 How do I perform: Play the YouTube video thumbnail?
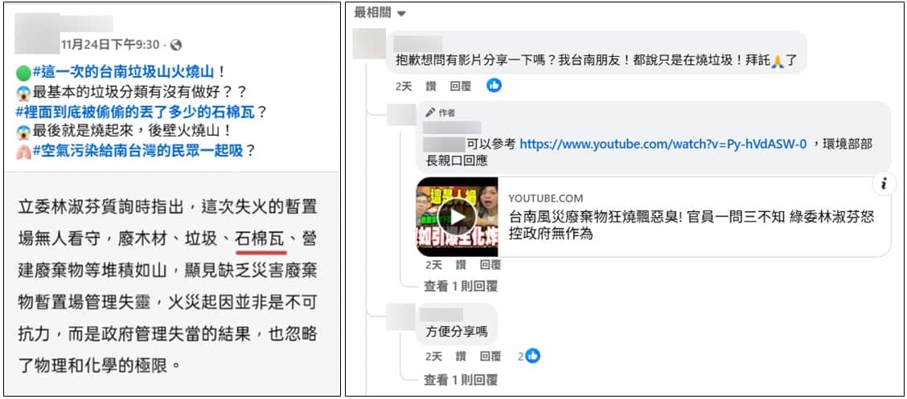pyautogui.click(x=457, y=217)
